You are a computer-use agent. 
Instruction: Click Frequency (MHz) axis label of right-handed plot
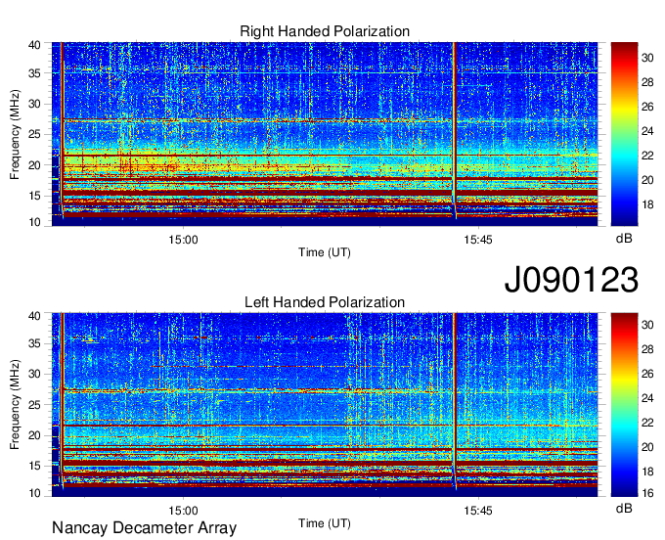click(x=15, y=134)
